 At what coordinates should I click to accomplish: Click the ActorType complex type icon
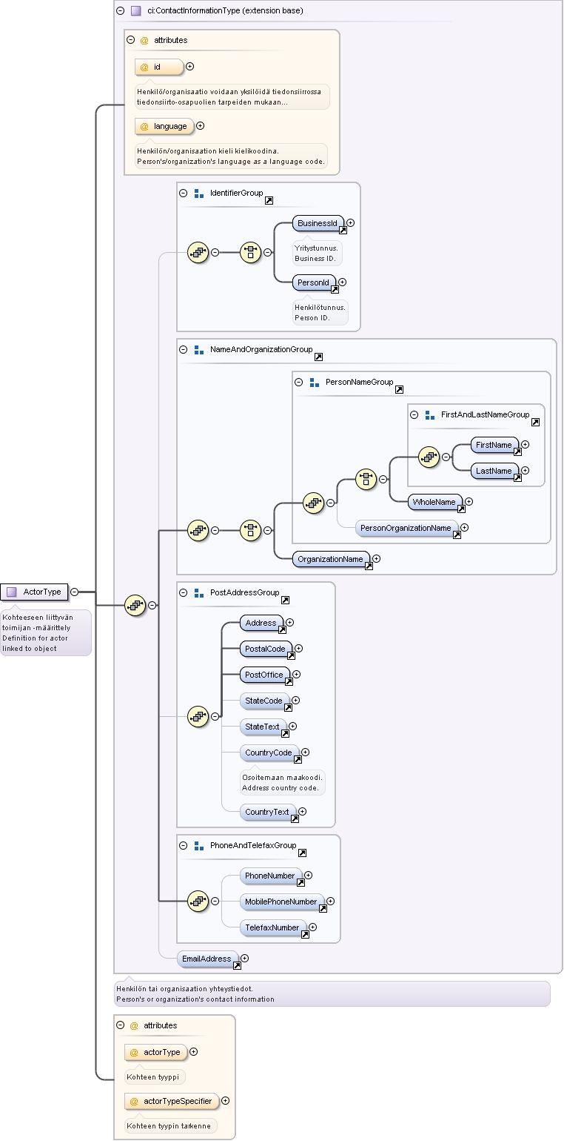click(11, 592)
